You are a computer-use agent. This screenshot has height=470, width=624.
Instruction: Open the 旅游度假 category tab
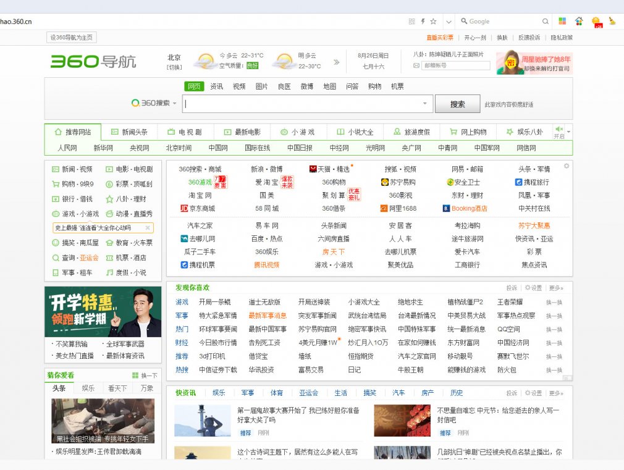click(411, 132)
